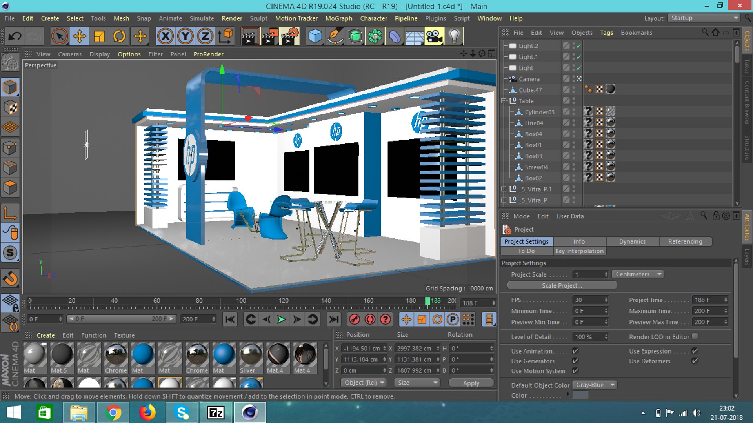Click Go to Start of animation
The height and width of the screenshot is (423, 753).
point(230,320)
